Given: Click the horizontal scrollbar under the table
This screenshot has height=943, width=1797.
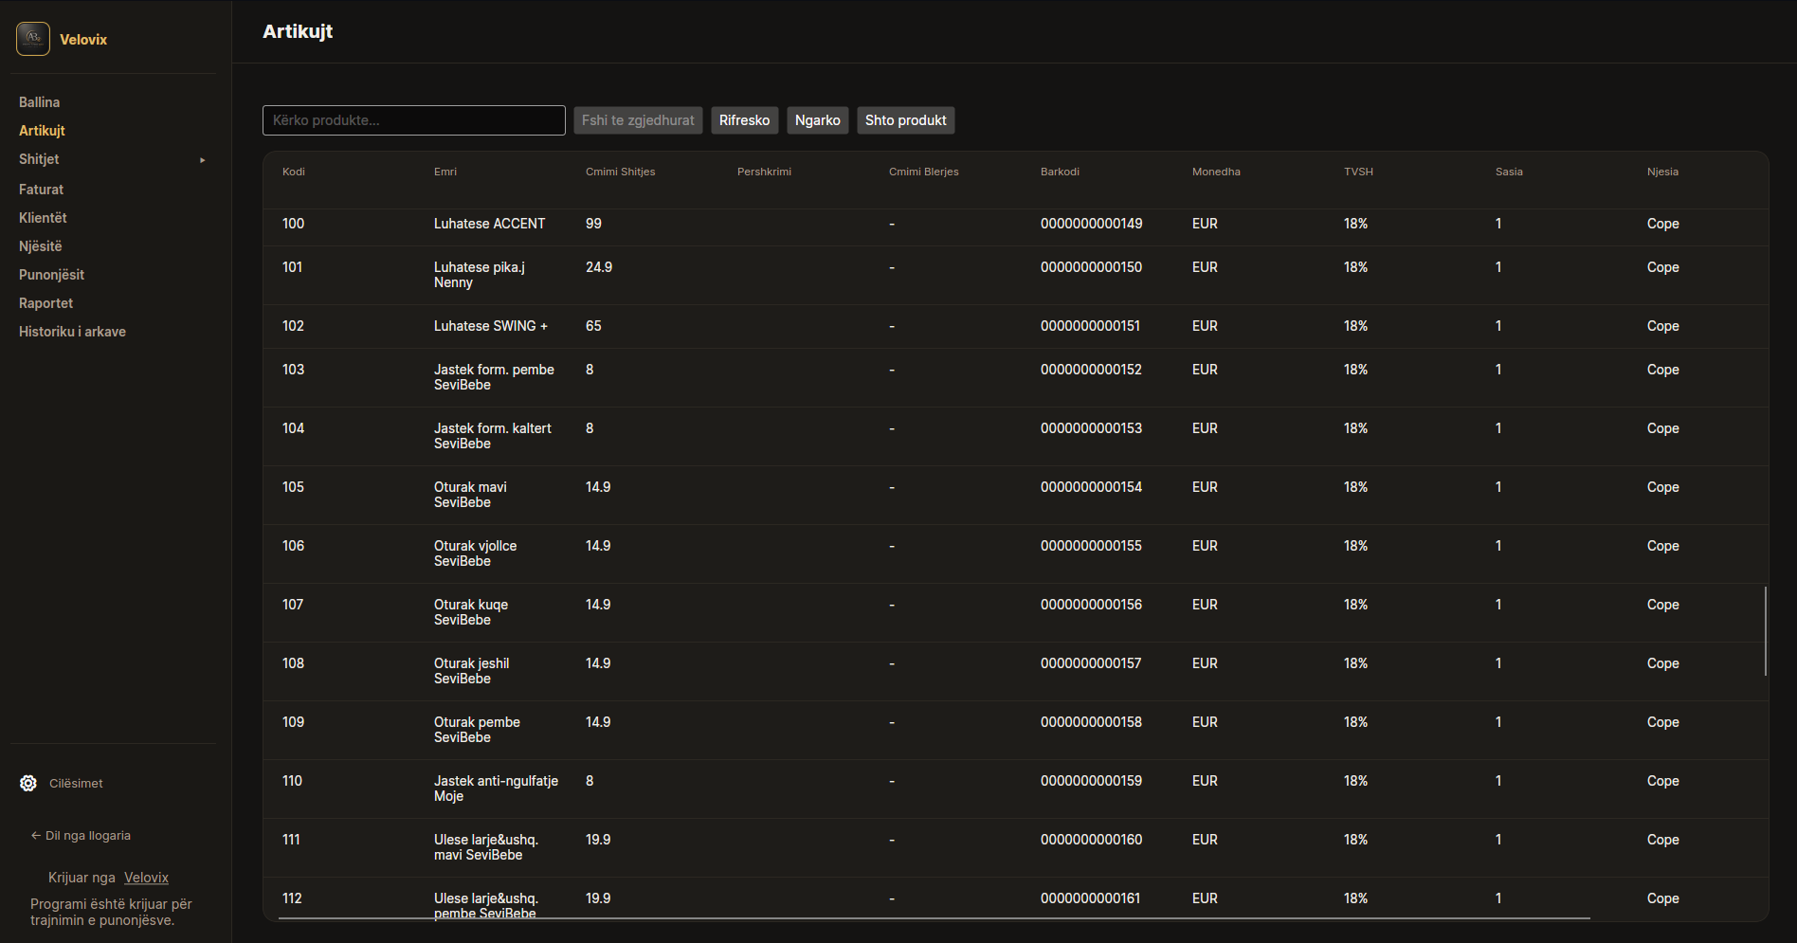Looking at the screenshot, I should tap(935, 918).
